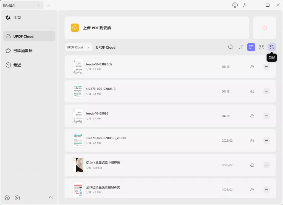The height and width of the screenshot is (205, 283).
Task: Open settings gear in sidebar
Action: point(7,198)
